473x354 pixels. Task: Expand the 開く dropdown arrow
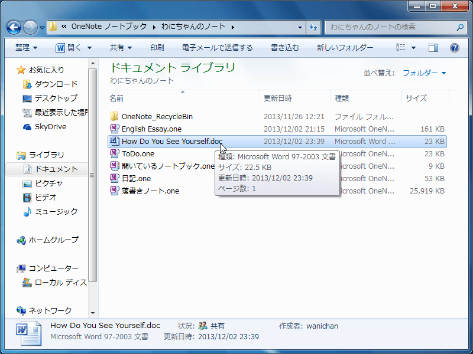[89, 48]
